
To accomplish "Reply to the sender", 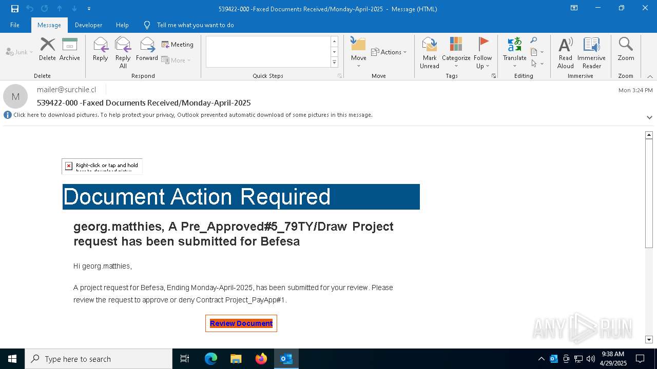I will point(101,50).
